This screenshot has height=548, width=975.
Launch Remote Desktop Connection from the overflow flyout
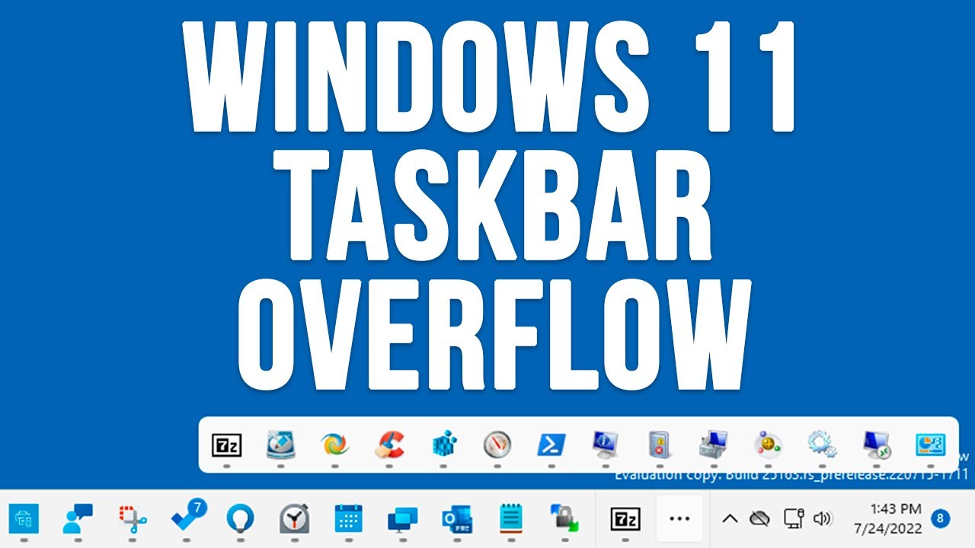pos(877,444)
